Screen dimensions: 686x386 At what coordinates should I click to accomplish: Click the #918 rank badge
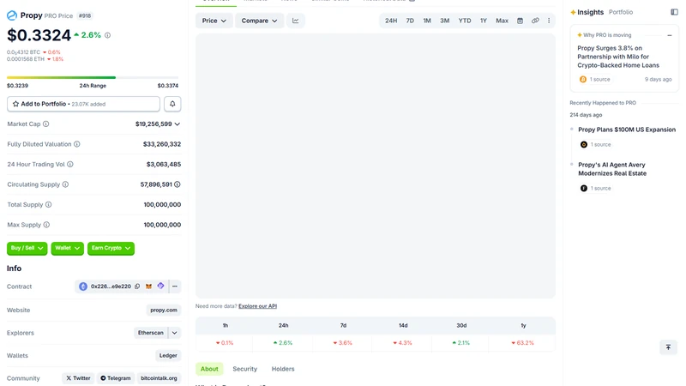[x=85, y=15]
